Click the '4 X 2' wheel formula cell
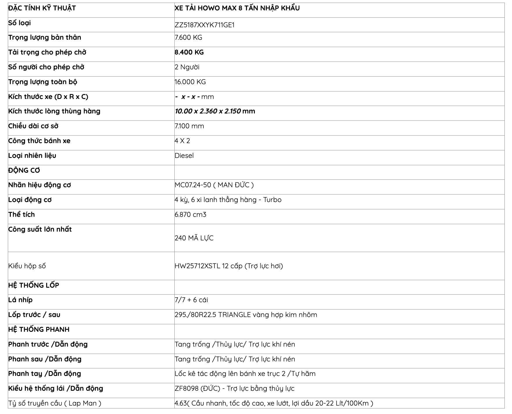The height and width of the screenshot is (414, 512). tap(182, 141)
